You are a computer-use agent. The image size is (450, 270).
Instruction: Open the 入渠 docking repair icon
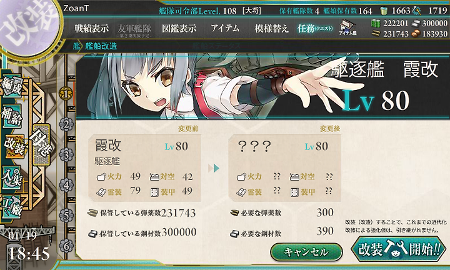point(12,177)
